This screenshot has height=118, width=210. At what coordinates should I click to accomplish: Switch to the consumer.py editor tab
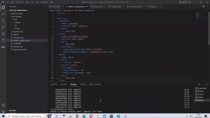116,7
